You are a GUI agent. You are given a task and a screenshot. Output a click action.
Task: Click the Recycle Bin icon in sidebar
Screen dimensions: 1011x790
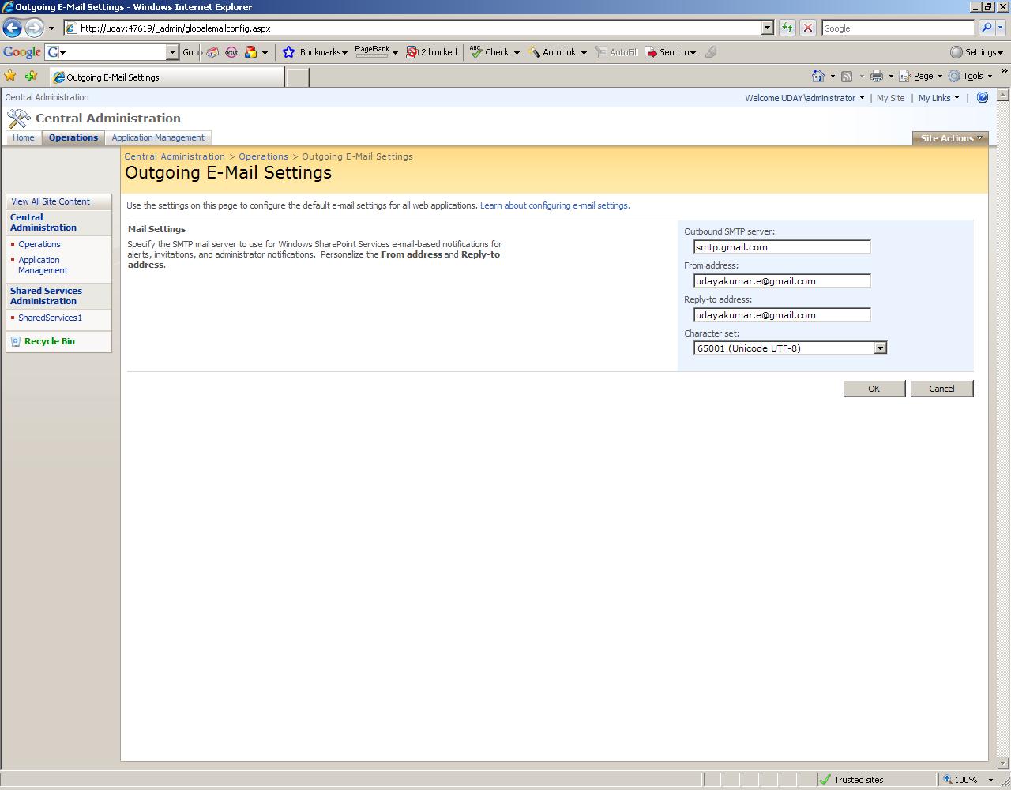click(16, 341)
